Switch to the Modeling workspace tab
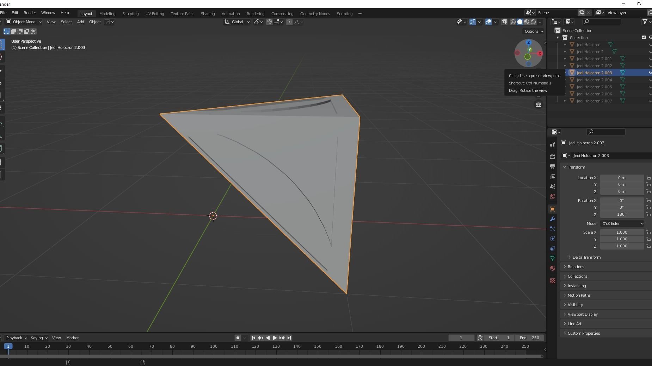Screen dimensions: 652x366 [107, 14]
